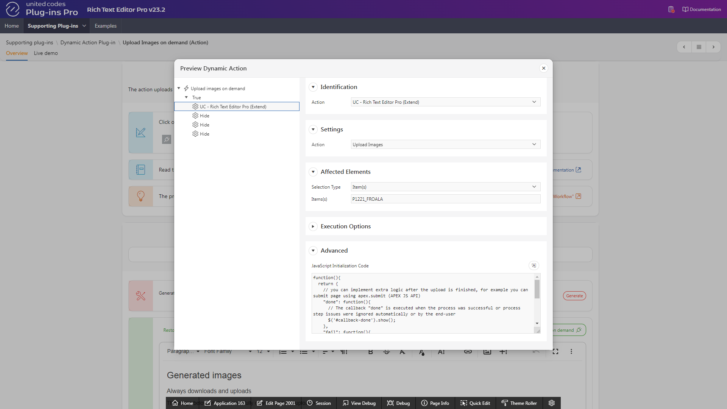This screenshot has height=409, width=727.
Task: Open Theme Roller in developer toolbar
Action: point(519,403)
